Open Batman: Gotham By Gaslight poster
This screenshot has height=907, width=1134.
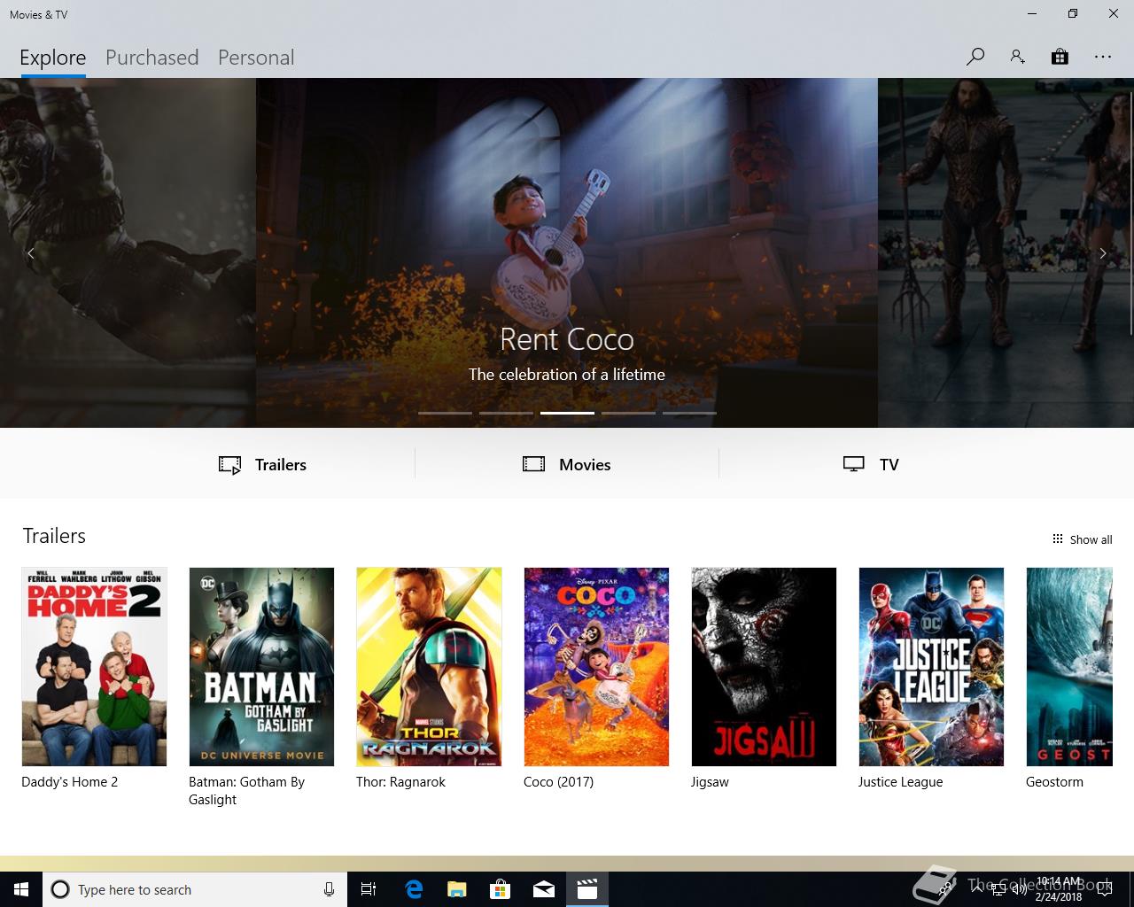261,667
